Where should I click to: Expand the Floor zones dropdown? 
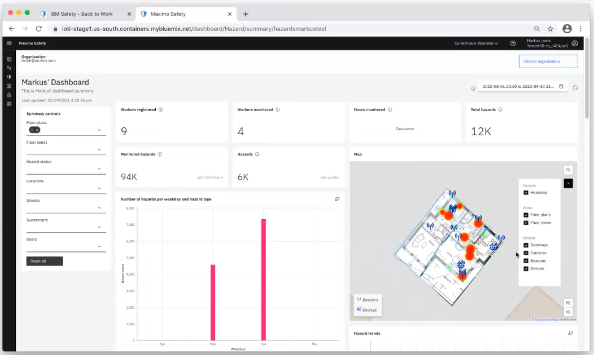click(x=66, y=150)
